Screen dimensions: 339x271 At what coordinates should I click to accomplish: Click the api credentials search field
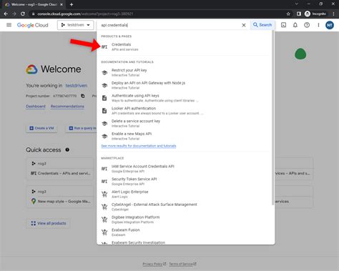point(169,25)
